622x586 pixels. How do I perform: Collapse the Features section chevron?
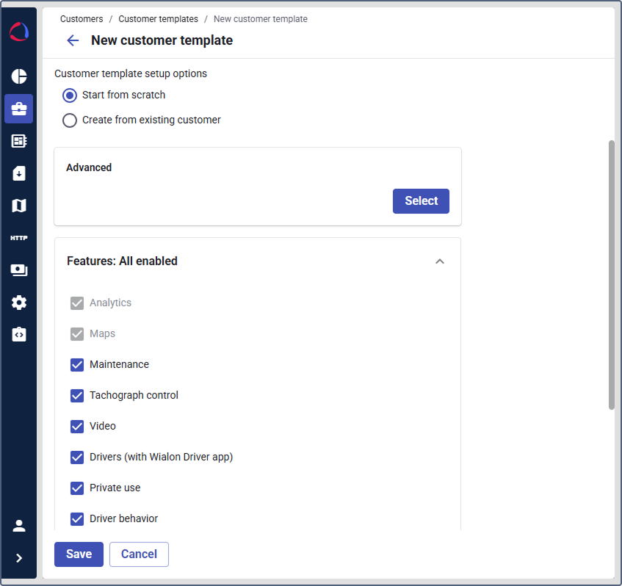point(440,261)
